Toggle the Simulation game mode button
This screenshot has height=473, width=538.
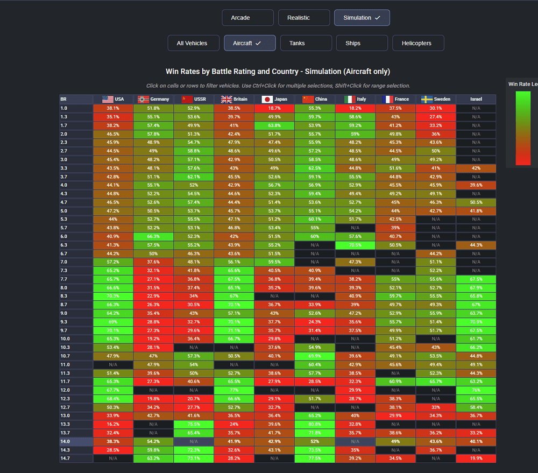pos(362,18)
